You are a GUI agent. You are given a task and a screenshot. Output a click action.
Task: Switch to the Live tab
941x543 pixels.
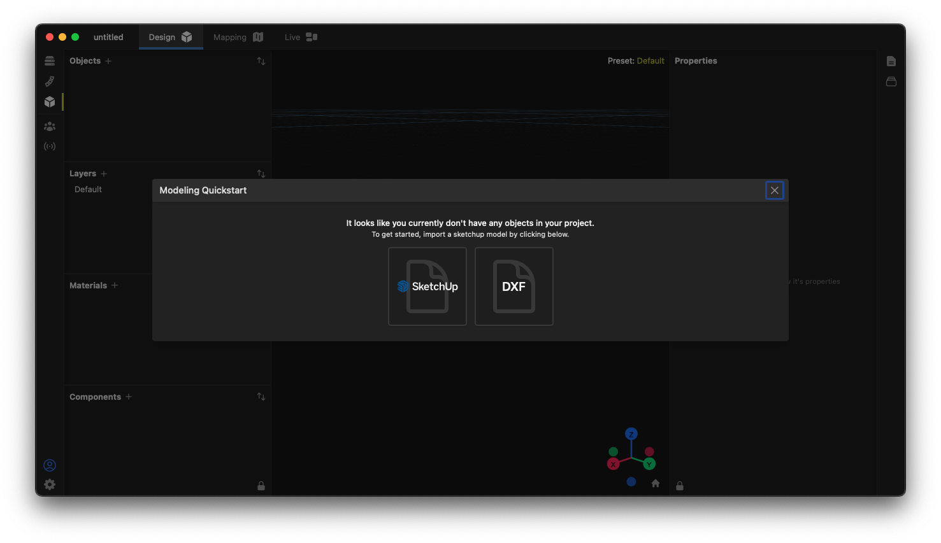301,38
